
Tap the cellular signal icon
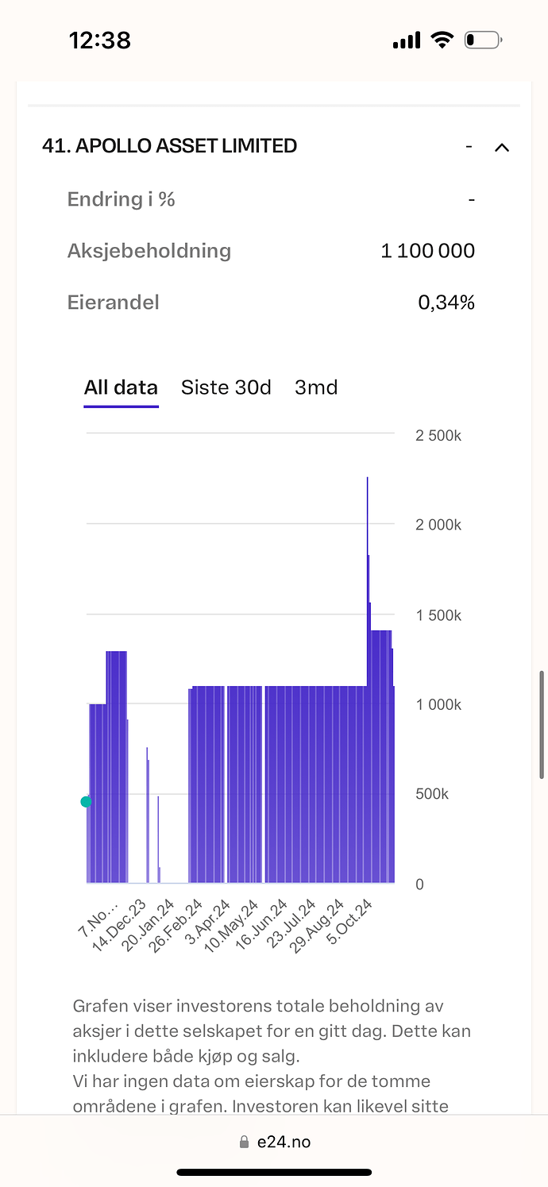click(407, 40)
